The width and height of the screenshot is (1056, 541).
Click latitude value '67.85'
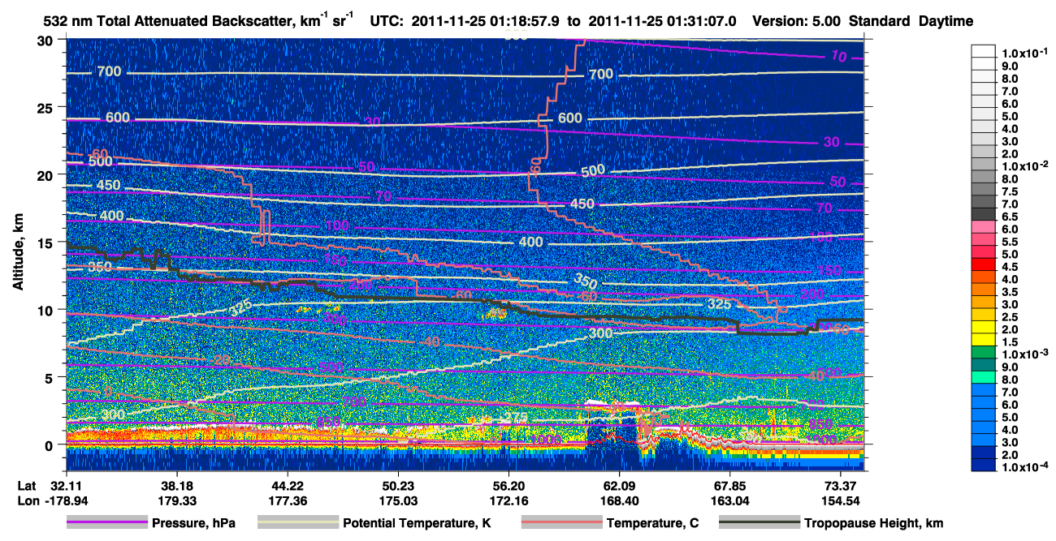[x=729, y=485]
